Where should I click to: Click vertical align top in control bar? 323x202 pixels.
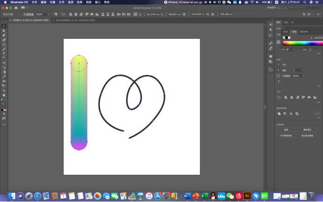(x=87, y=14)
